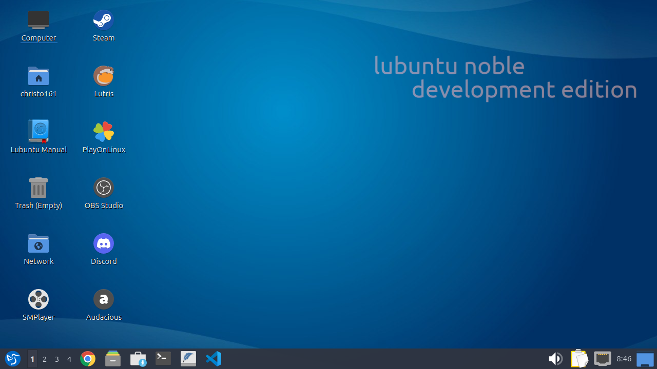The width and height of the screenshot is (657, 369).
Task: Switch to workspace 3
Action: tap(57, 359)
